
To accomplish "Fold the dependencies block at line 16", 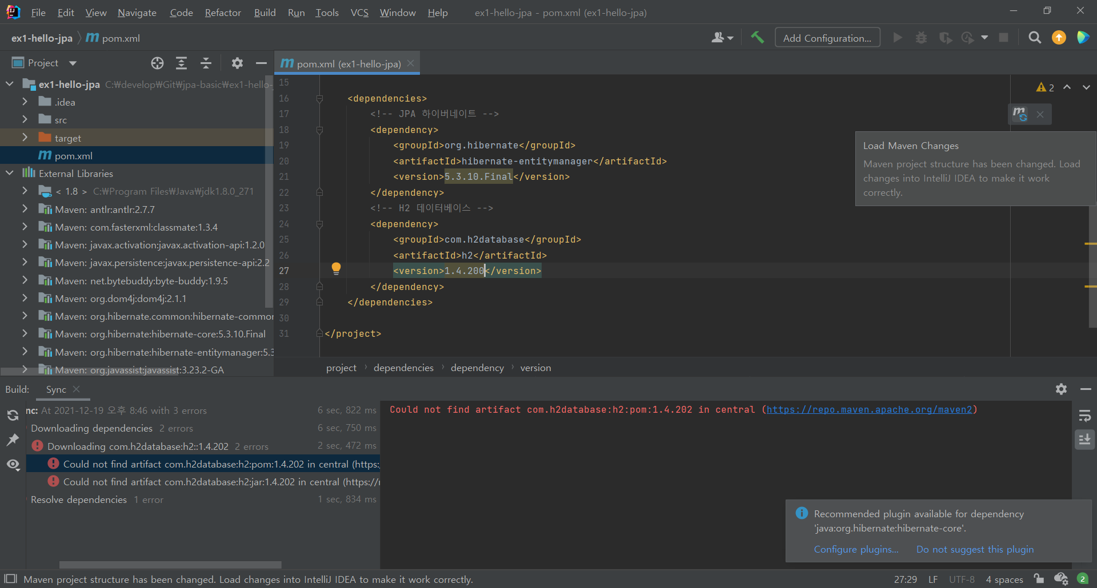I will pyautogui.click(x=319, y=98).
